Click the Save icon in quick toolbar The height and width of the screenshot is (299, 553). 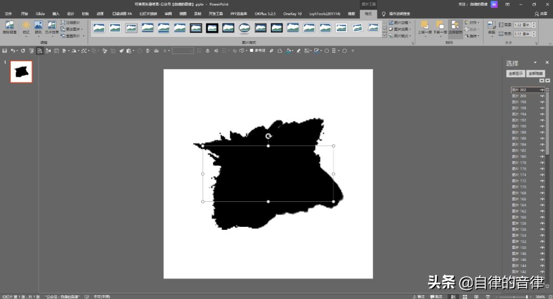tap(5, 51)
